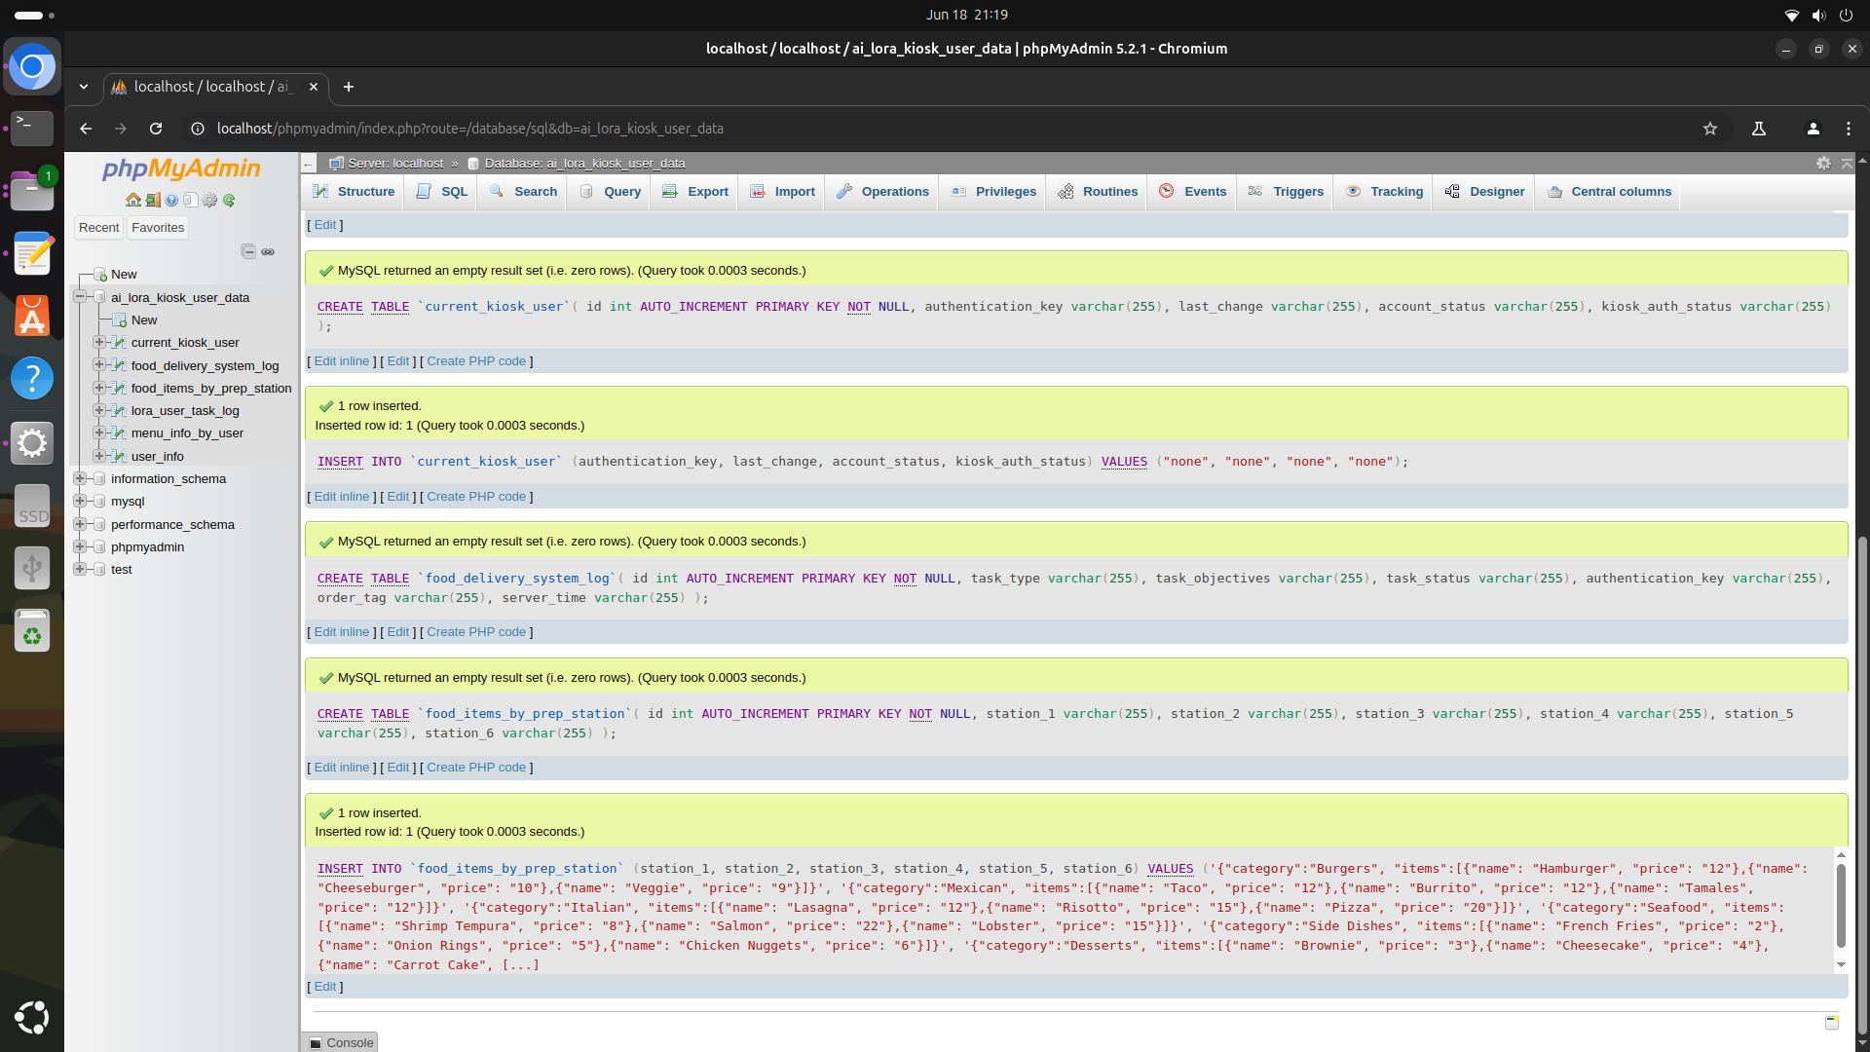Click page settings gear at top right

coord(1823,163)
